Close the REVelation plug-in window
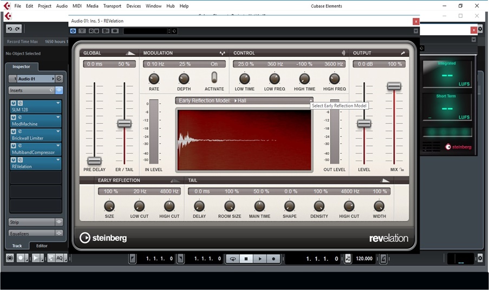The width and height of the screenshot is (489, 290). pos(416,21)
